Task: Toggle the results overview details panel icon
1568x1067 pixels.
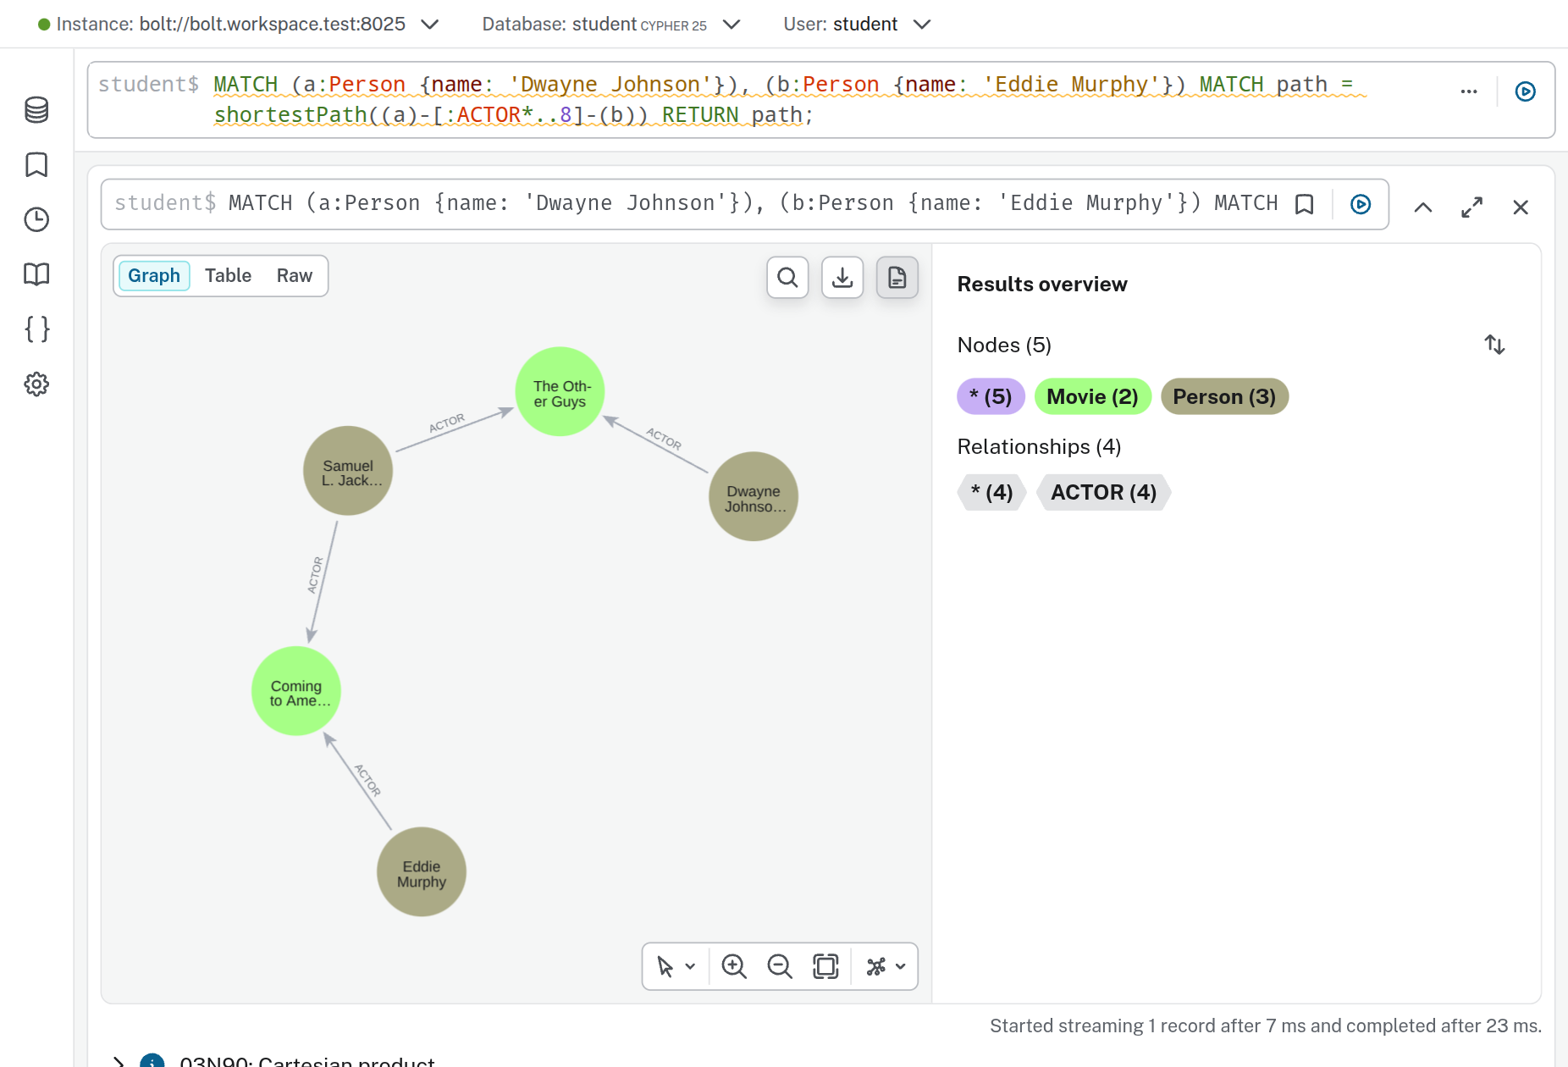Action: [x=897, y=277]
